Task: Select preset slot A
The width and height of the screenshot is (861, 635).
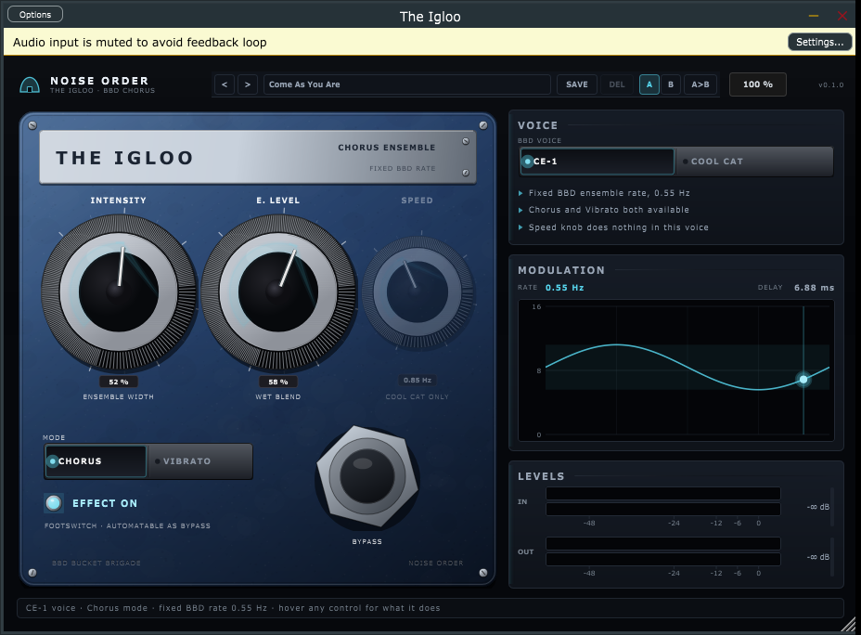Action: 649,84
